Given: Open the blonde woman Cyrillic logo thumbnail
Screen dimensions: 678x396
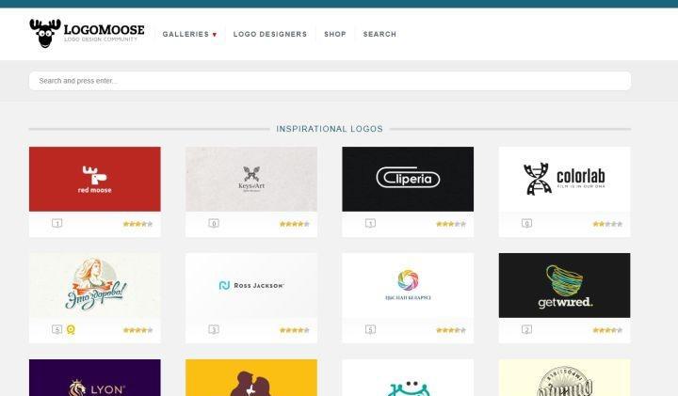Looking at the screenshot, I should click(x=95, y=285).
